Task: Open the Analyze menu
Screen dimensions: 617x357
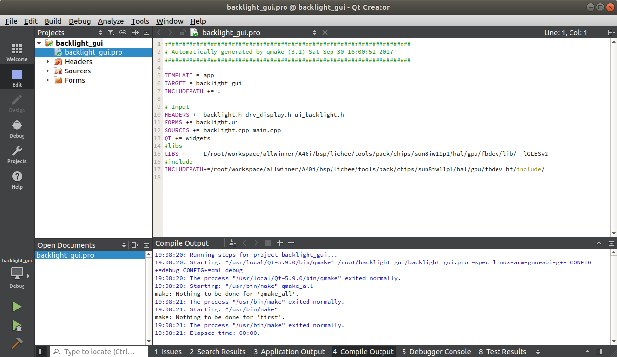Action: pyautogui.click(x=111, y=21)
